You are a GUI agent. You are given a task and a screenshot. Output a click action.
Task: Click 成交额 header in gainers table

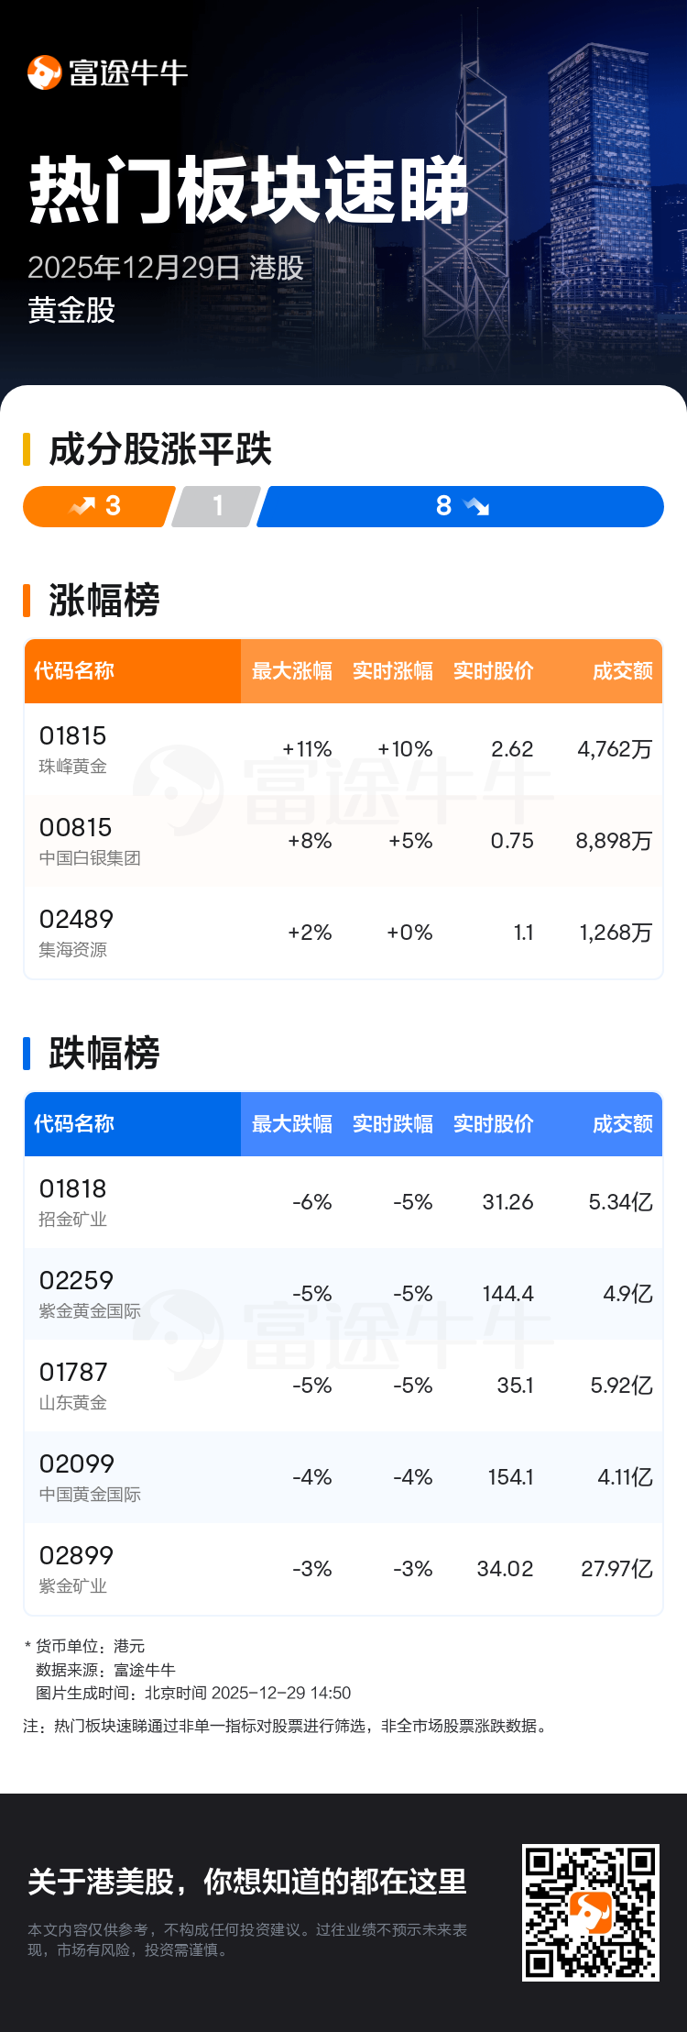coord(622,671)
